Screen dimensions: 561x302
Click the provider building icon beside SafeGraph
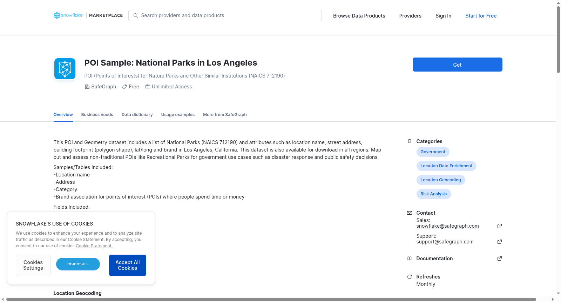click(x=87, y=87)
